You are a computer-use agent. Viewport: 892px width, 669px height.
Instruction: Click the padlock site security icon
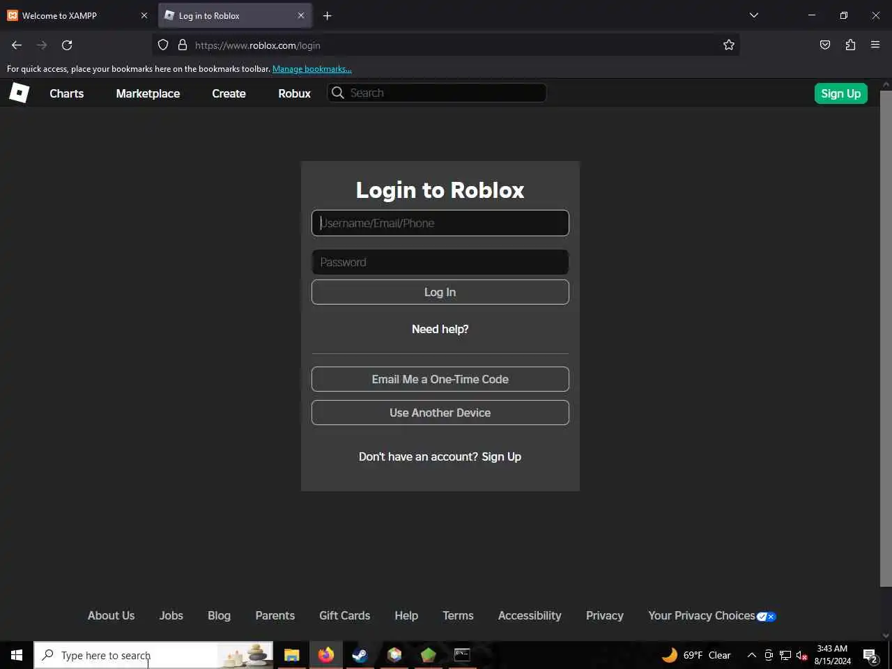(183, 45)
